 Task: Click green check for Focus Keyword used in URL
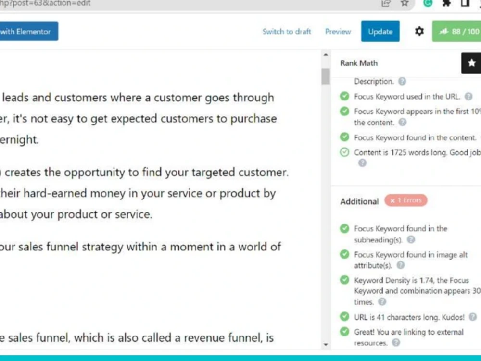tap(344, 96)
